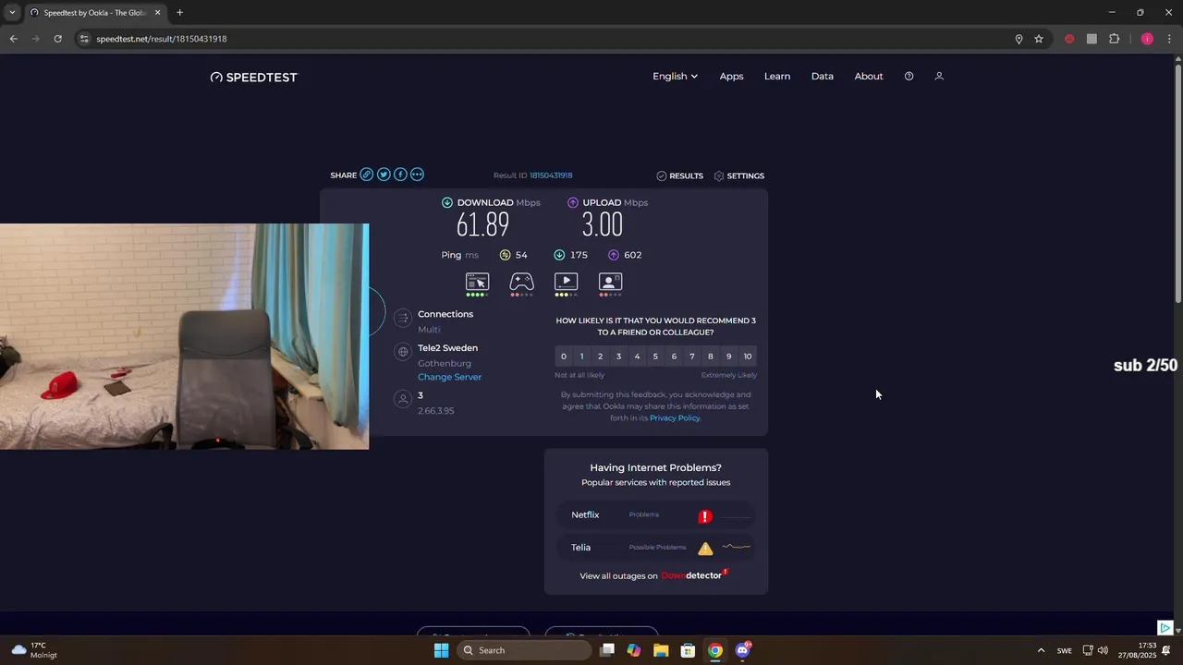Open the Privacy Policy link

[x=675, y=418]
